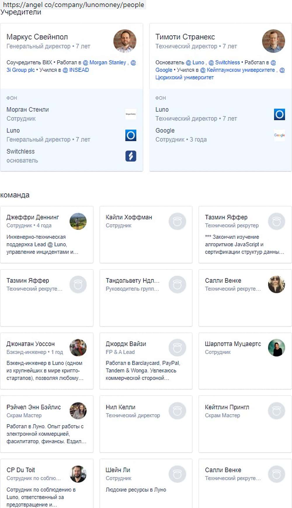
Task: Click the Luno logo in Тимоти Странекс's card
Action: [x=279, y=114]
